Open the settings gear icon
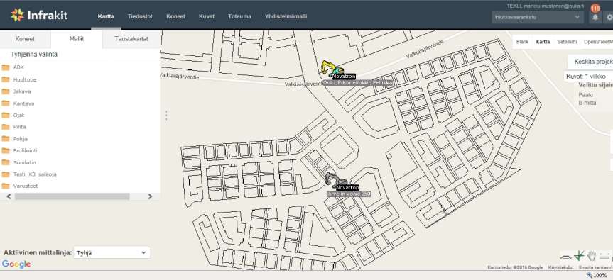The height and width of the screenshot is (280, 613). coord(609,17)
